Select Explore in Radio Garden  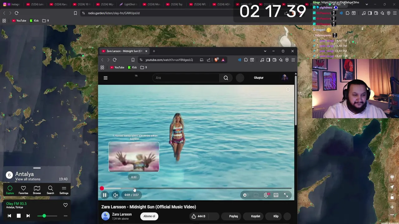(10, 190)
